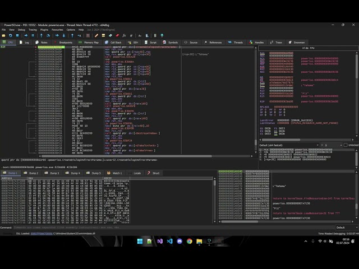Switch to the SEH tab

(x=134, y=43)
